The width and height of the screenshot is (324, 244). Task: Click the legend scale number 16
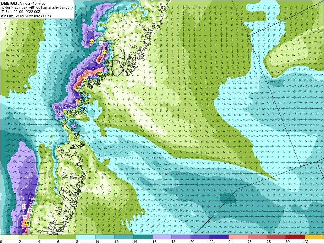click(154, 242)
